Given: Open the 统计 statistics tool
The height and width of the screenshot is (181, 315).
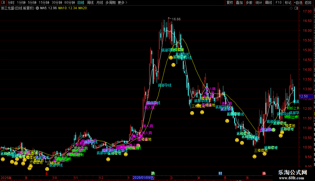Looking at the screenshot, I should (x=258, y=3).
